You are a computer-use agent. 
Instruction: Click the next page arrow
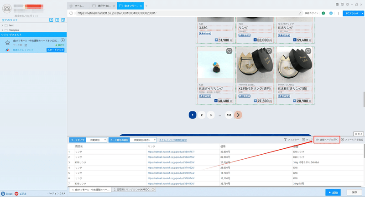click(238, 115)
